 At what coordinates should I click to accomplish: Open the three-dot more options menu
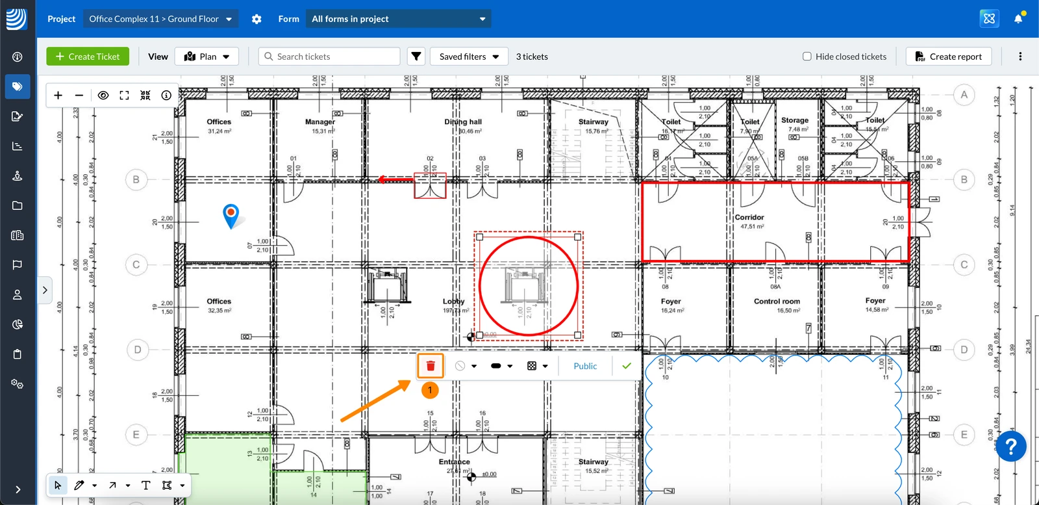tap(1020, 57)
